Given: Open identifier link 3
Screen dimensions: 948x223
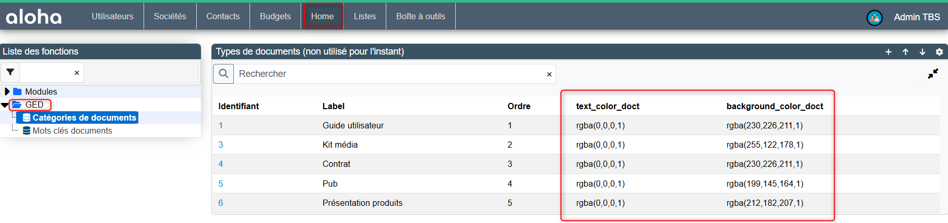Looking at the screenshot, I should click(221, 145).
